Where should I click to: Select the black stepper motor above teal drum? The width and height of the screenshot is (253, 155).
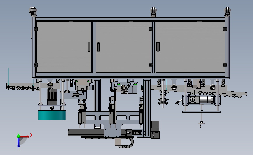pos(52,97)
